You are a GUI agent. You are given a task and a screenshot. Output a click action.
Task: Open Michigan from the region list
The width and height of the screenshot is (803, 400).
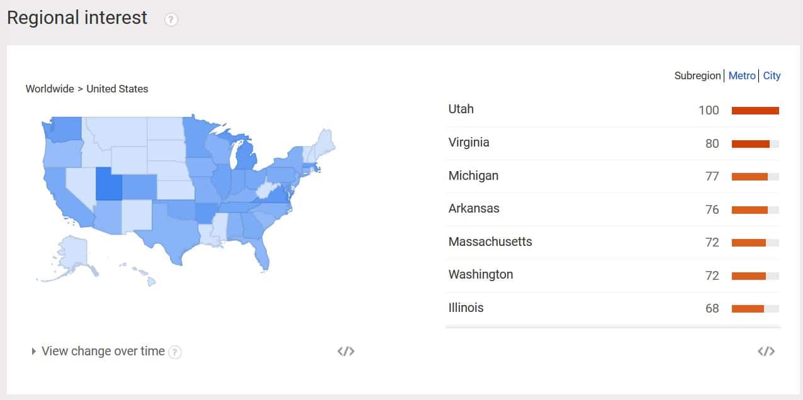(473, 175)
